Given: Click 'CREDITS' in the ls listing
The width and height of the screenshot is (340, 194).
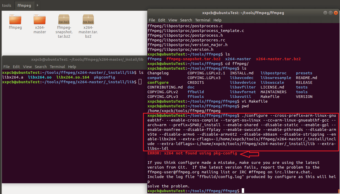Looking at the screenshot, I should [196, 82].
